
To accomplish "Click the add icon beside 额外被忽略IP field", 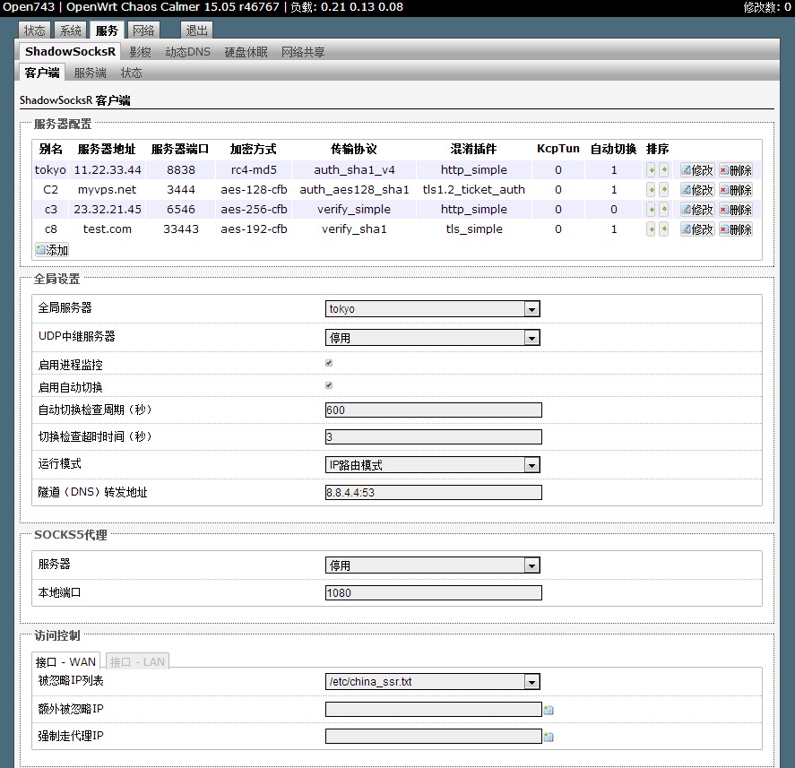I will (549, 710).
